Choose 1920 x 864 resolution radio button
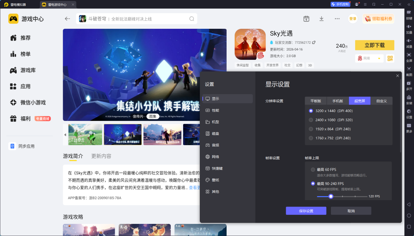414x236 pixels. [x=311, y=129]
